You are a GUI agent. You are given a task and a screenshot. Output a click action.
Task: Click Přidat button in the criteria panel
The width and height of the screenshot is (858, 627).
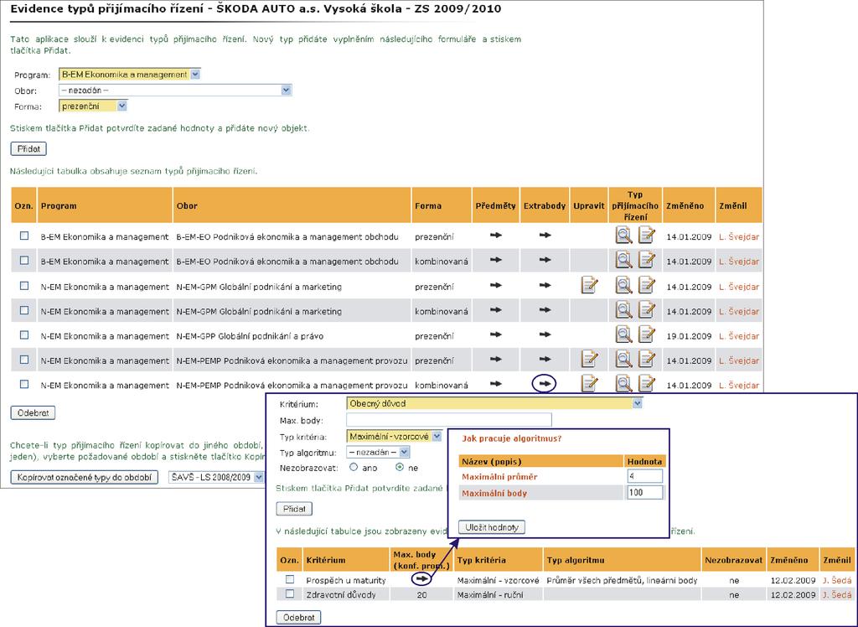tap(294, 509)
